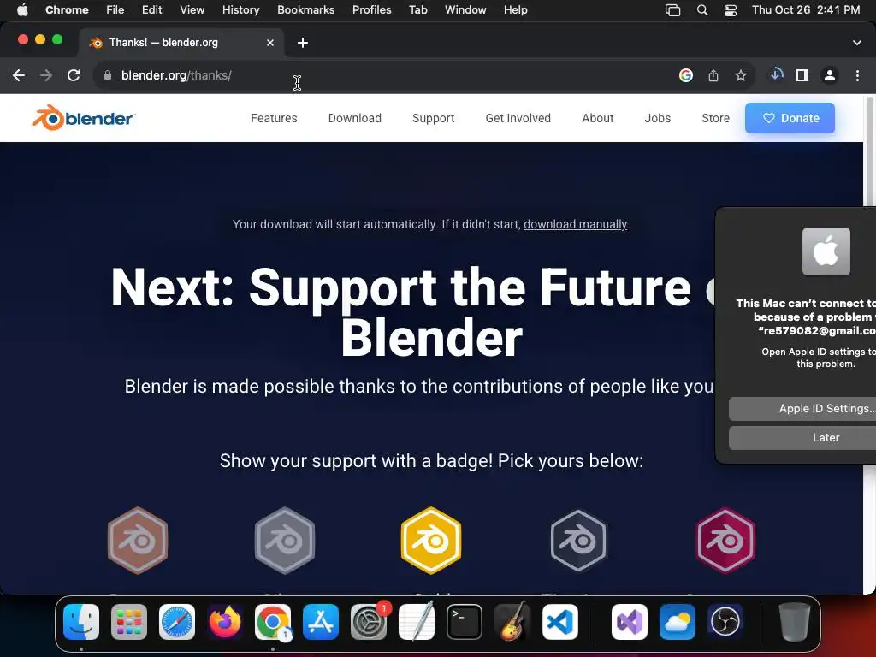Open the Window menu
Screen dimensions: 876x657
[465, 10]
